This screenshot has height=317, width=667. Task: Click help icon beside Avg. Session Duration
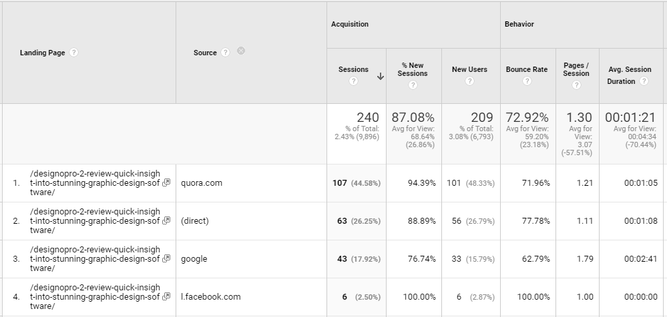tap(644, 81)
